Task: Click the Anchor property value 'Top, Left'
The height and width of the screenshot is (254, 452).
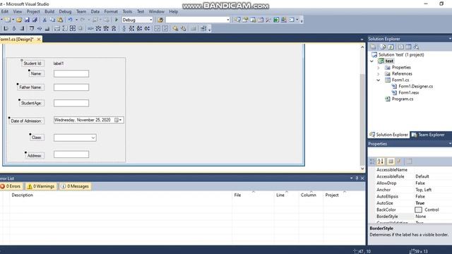Action: tap(424, 190)
